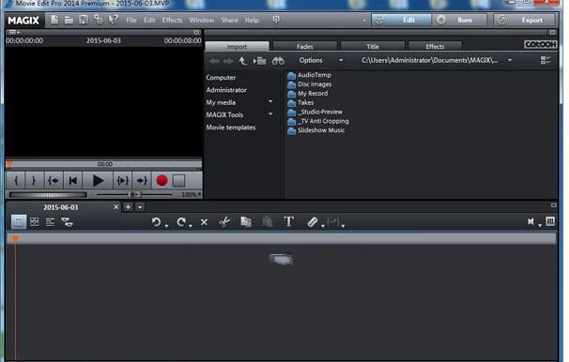Open the mixer icon at toolbar end
This screenshot has width=569, height=362.
point(550,221)
